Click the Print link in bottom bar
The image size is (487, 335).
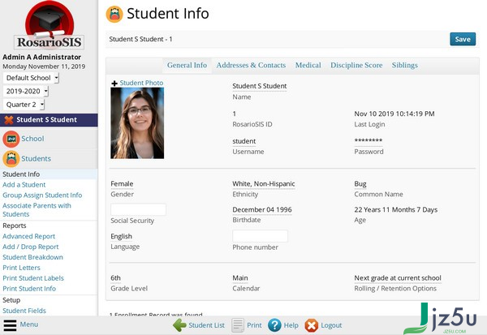tap(254, 325)
